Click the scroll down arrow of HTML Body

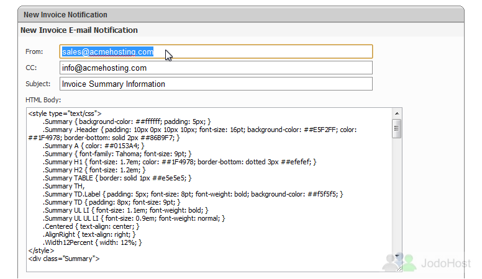click(397, 256)
